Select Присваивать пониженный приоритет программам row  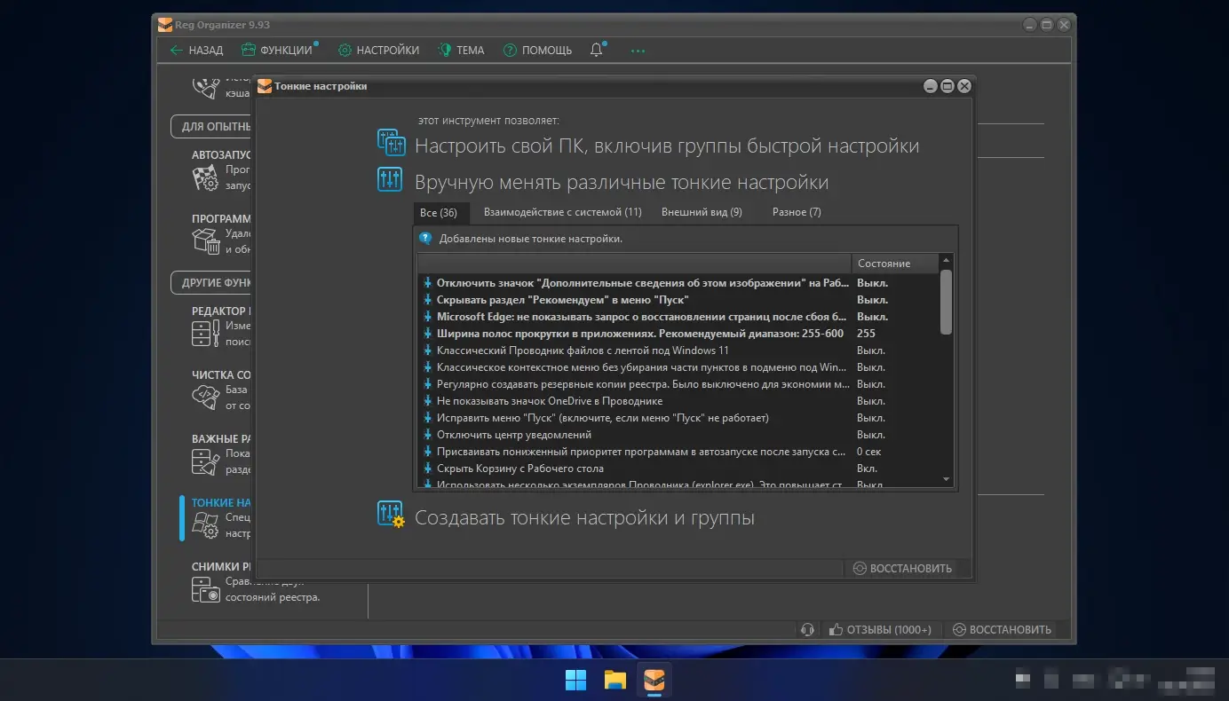tap(678, 452)
